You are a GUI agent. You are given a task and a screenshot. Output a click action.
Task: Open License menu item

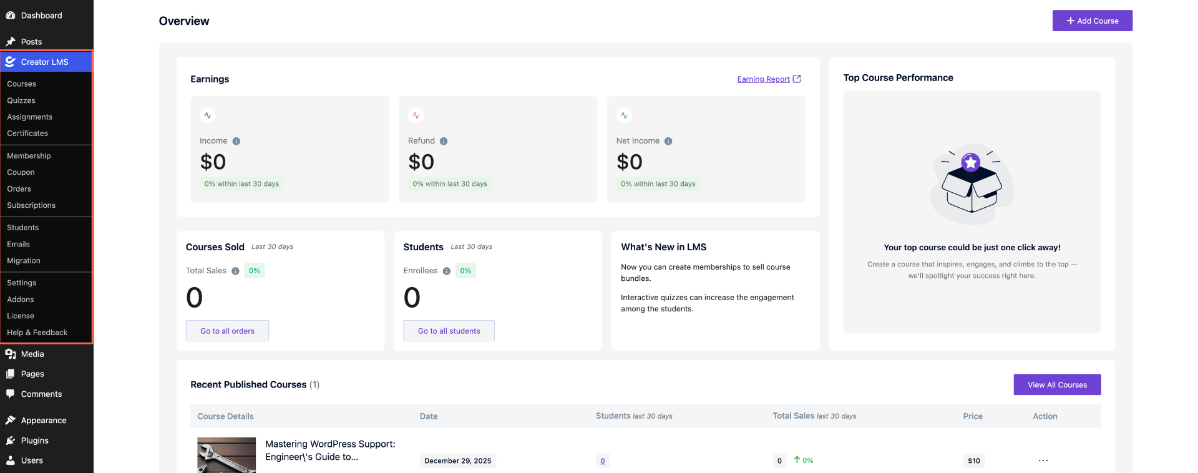[x=21, y=316]
